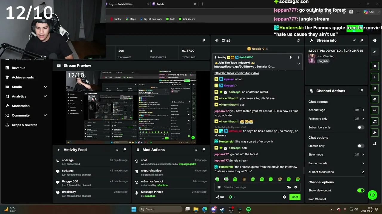The image size is (382, 214).
Task: Expand the pinned message chevron
Action: (x=298, y=64)
